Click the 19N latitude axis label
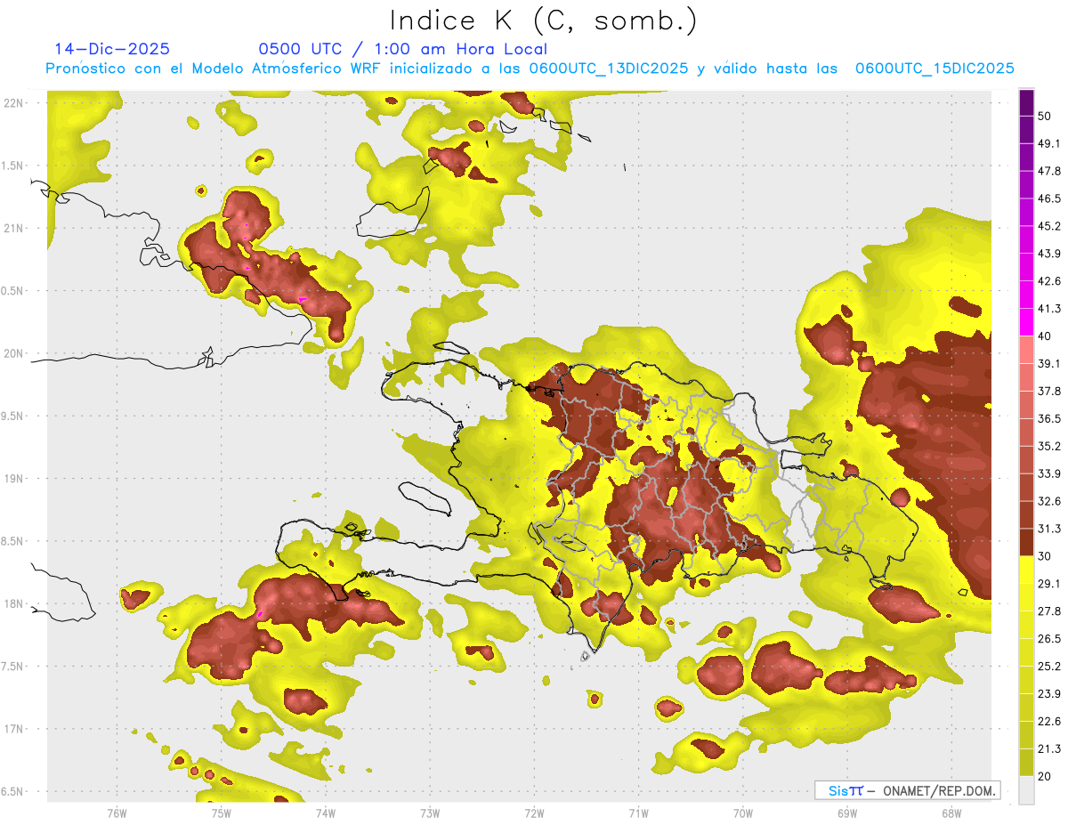Viewport: 1068px width, 825px height. coord(14,478)
